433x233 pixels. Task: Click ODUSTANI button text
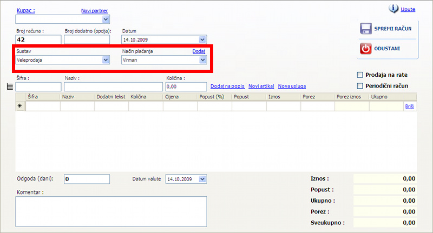[x=387, y=49]
